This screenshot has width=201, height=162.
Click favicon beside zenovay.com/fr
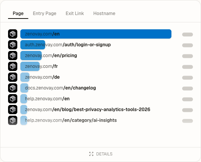pos(13,66)
